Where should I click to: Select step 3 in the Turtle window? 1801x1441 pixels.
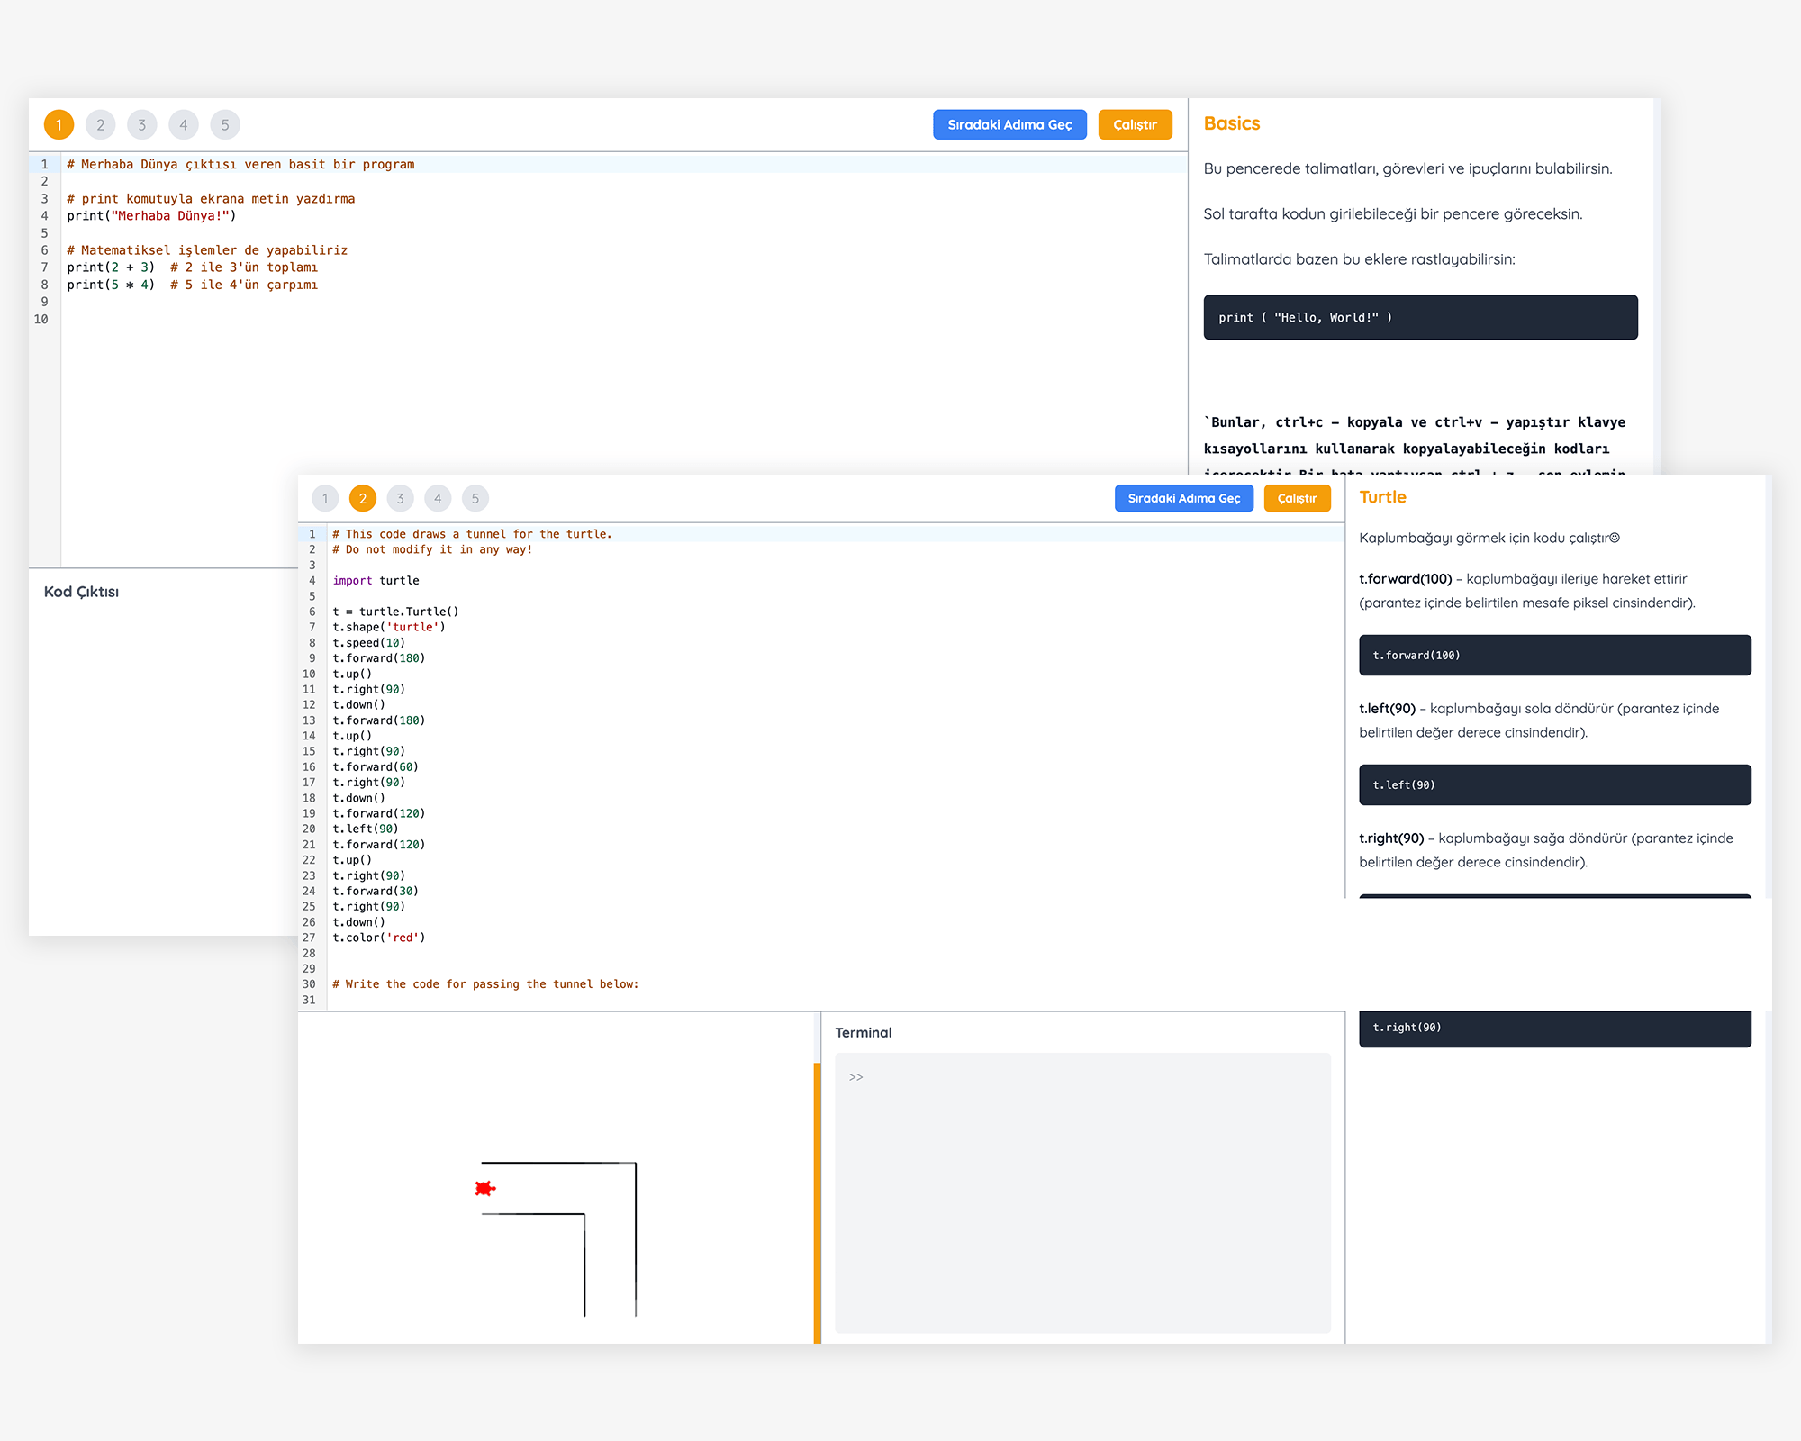click(400, 498)
